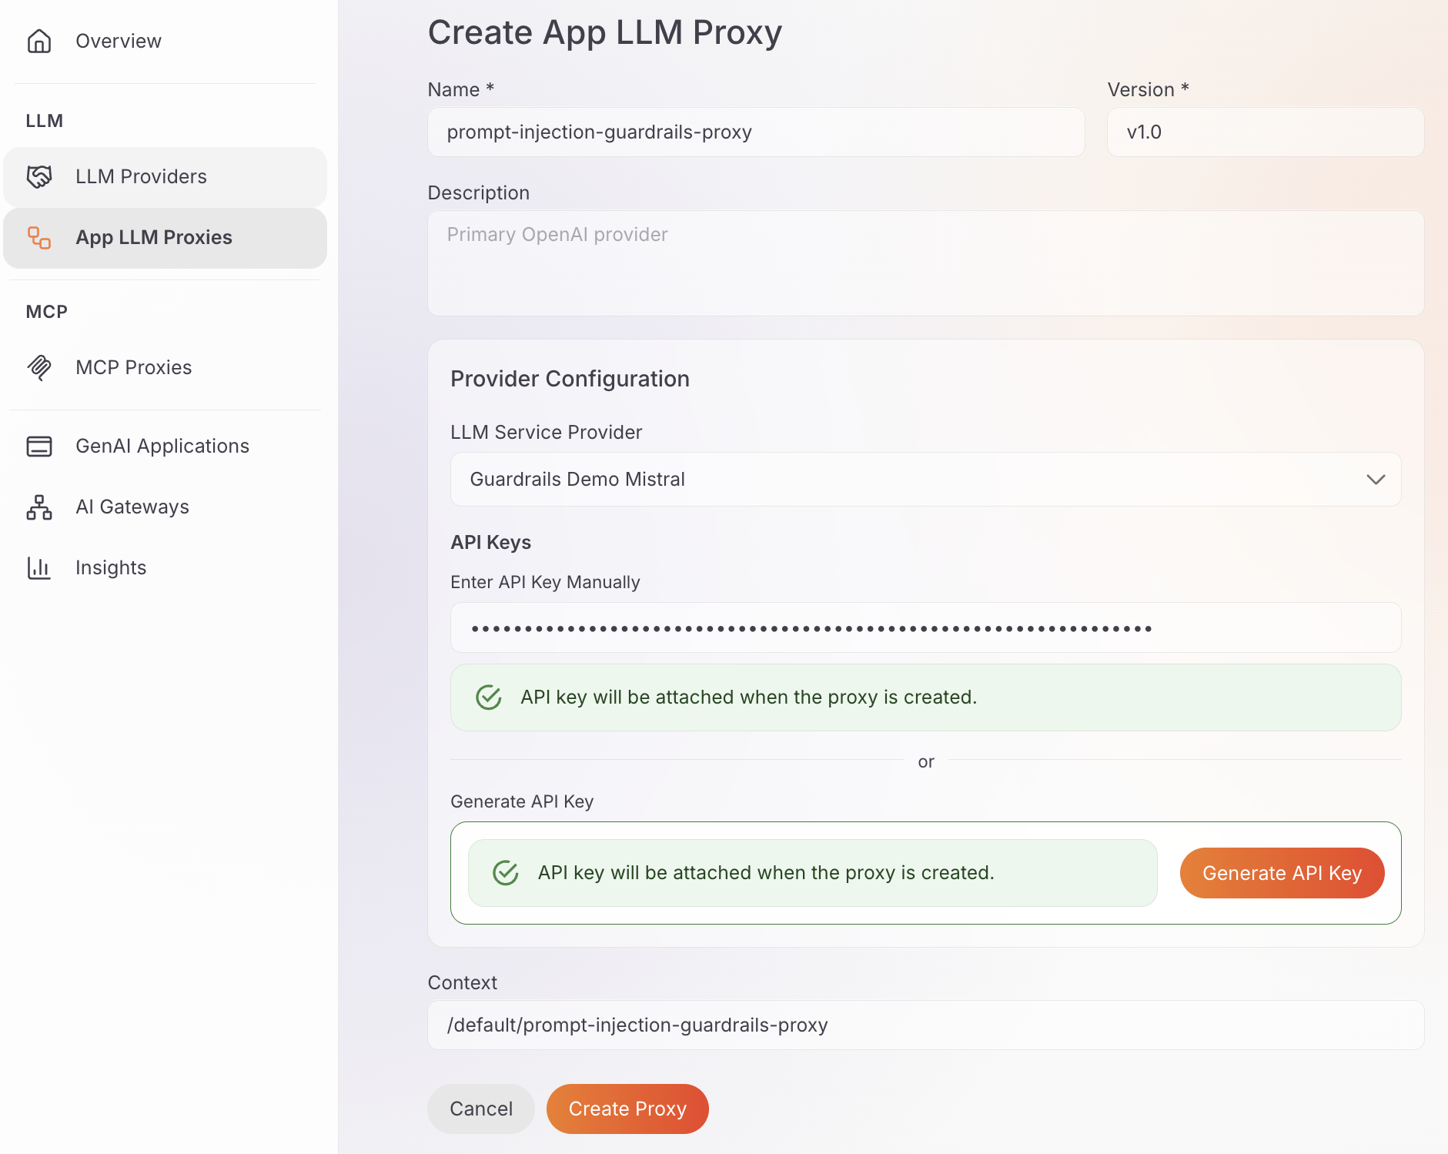
Task: Select App LLM Proxies in sidebar
Action: tap(166, 237)
